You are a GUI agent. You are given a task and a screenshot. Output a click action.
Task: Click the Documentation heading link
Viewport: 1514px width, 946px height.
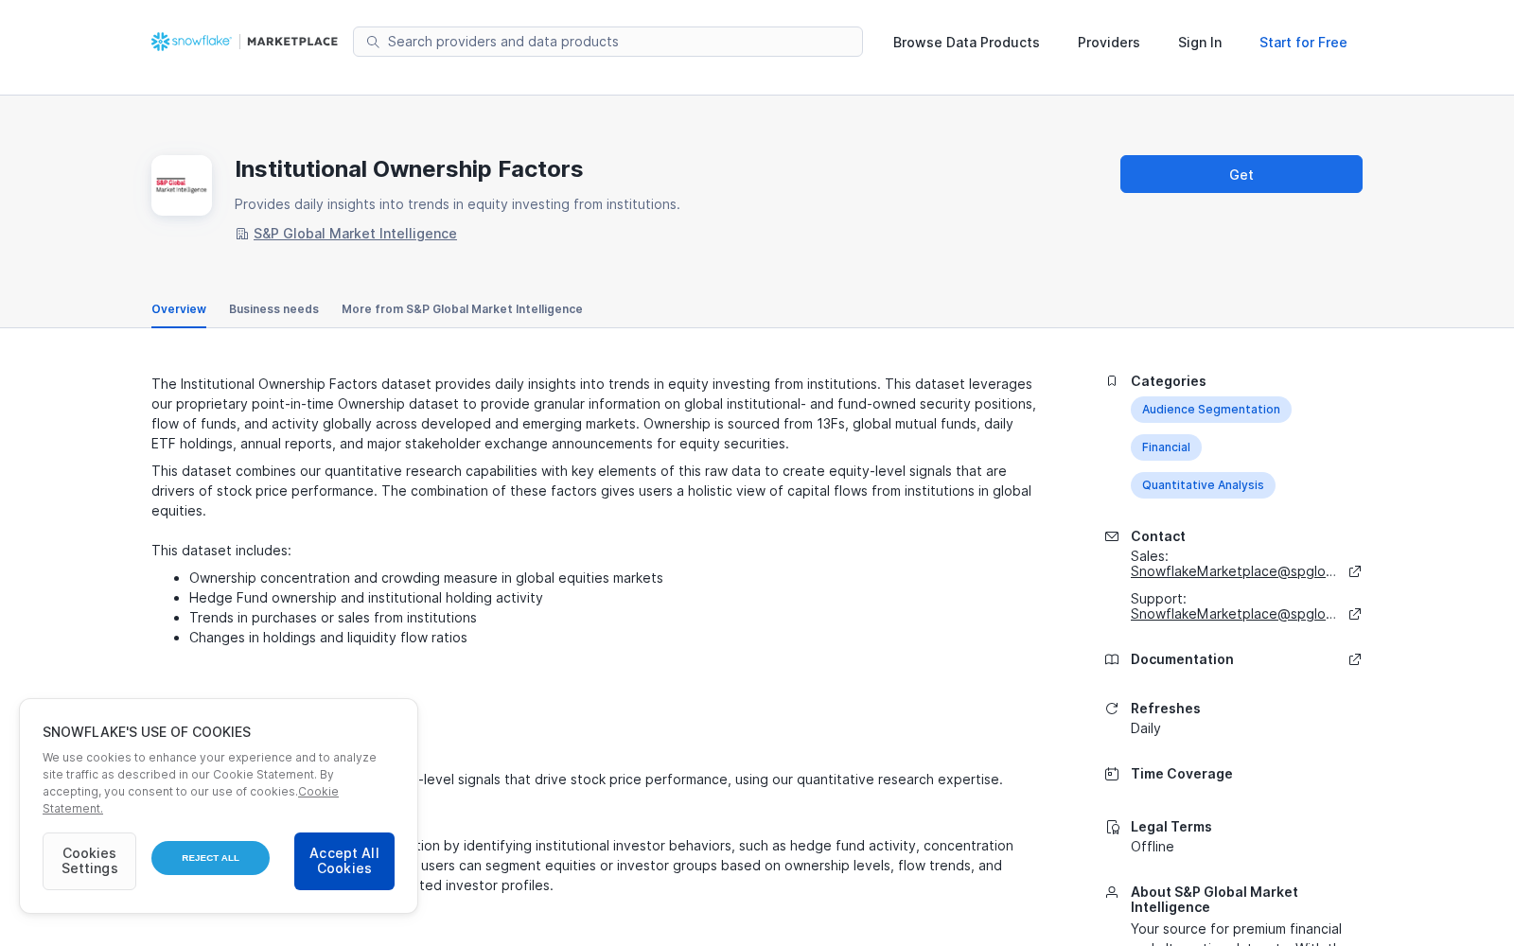pos(1182,659)
